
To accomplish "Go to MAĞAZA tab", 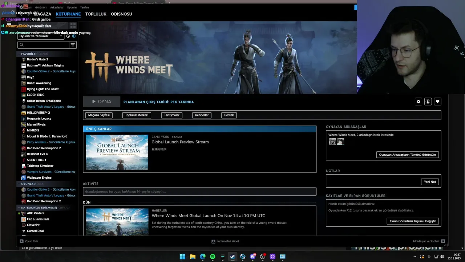I will coord(42,14).
